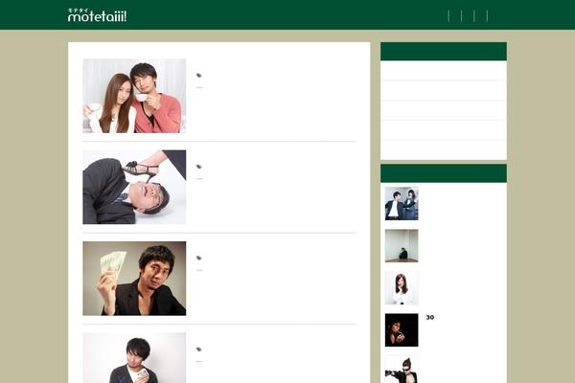Open the article thumbnail of couple drinking coffee
Viewport: 575px width, 383px height.
[x=134, y=96]
